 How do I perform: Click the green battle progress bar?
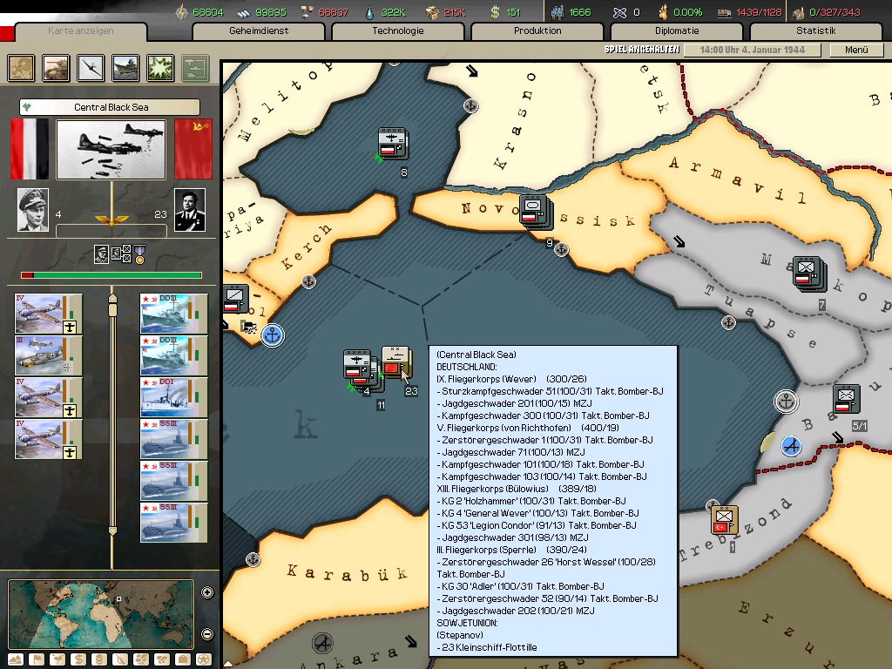click(111, 275)
